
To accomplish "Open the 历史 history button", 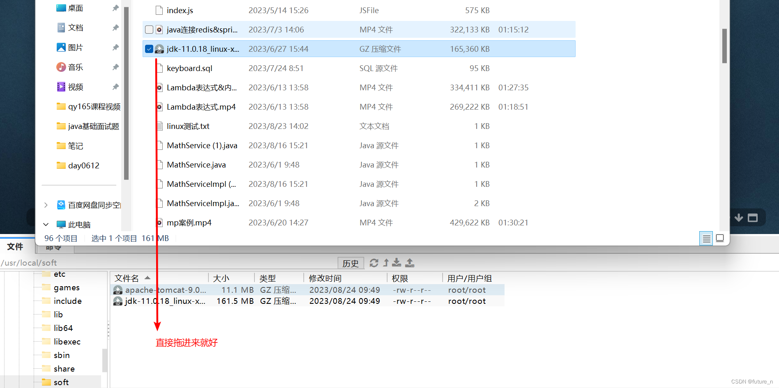I will point(351,263).
